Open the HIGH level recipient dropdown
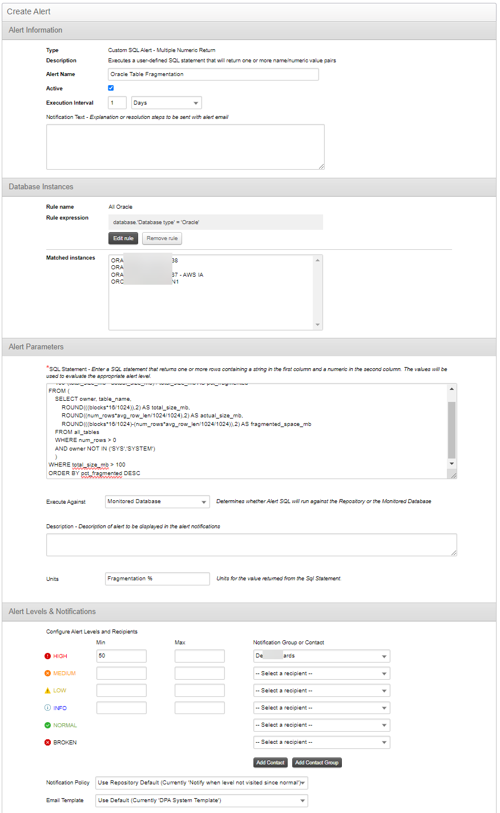Image resolution: width=500 pixels, height=813 pixels. [x=321, y=656]
